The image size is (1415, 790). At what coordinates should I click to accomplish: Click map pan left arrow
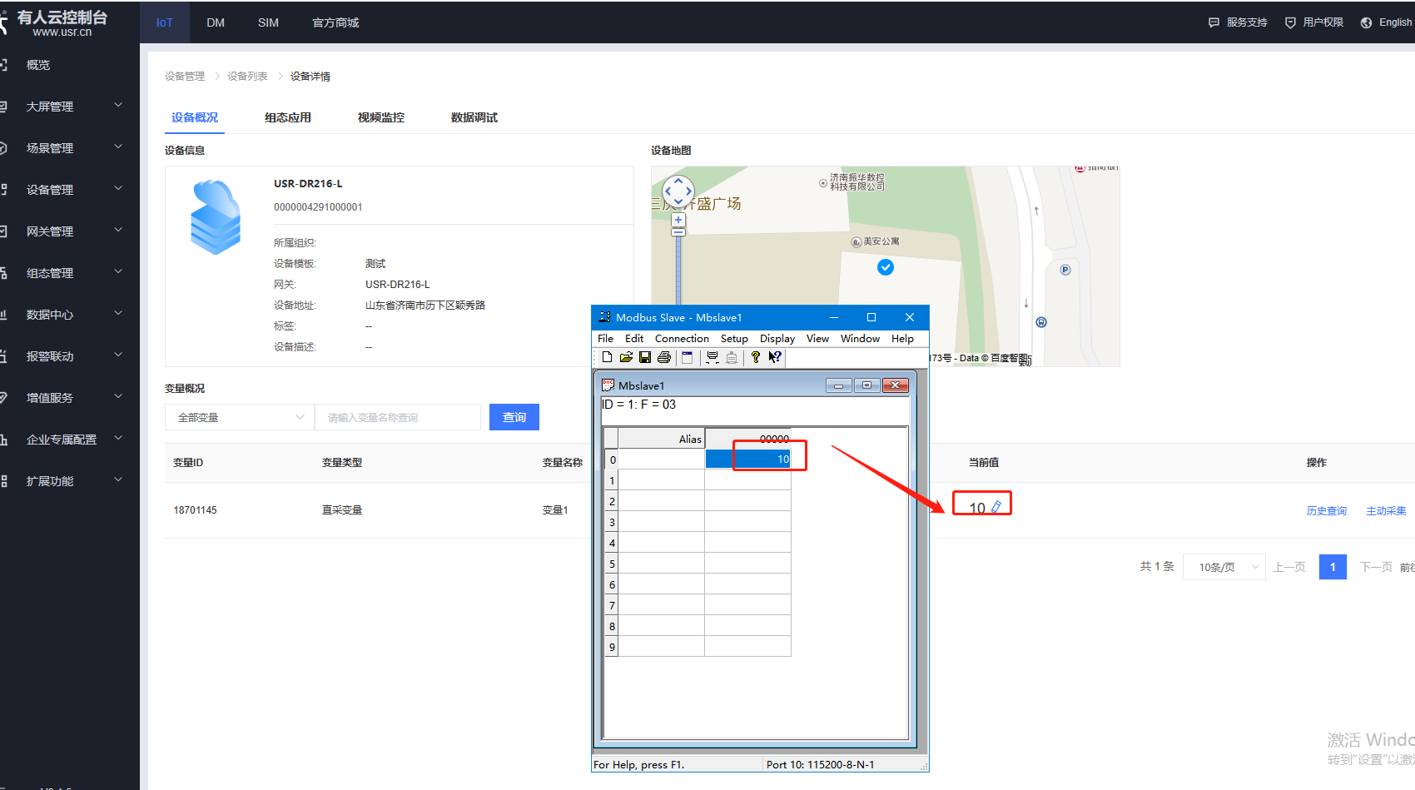pos(668,191)
